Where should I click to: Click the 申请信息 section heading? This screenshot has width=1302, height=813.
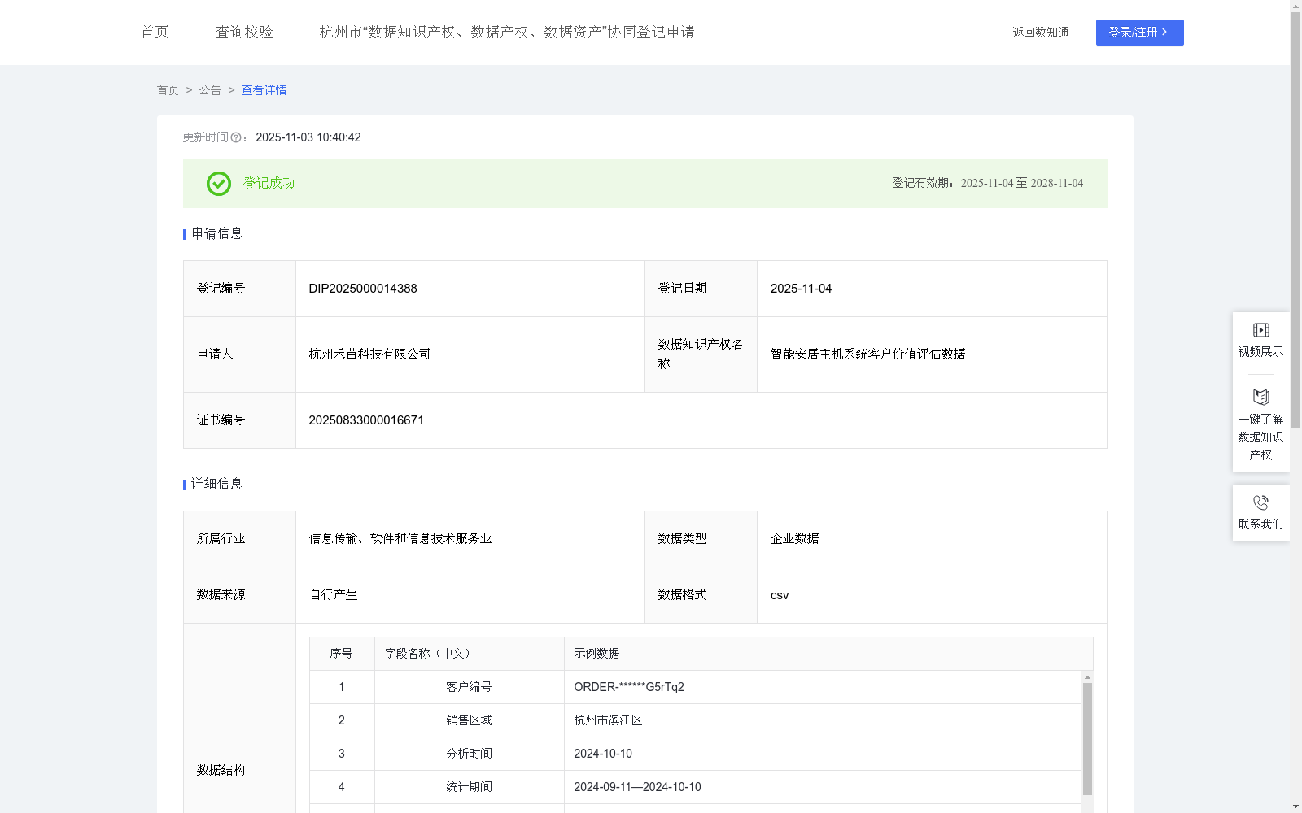pyautogui.click(x=217, y=233)
